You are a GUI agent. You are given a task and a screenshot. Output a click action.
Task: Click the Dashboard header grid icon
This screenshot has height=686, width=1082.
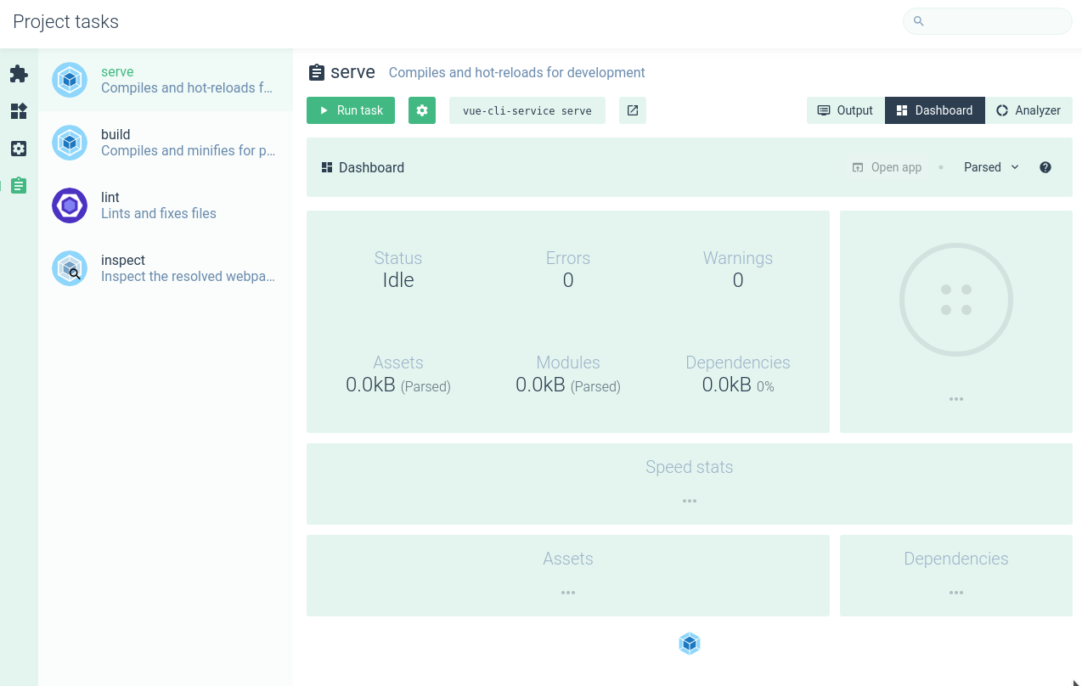[x=327, y=167]
